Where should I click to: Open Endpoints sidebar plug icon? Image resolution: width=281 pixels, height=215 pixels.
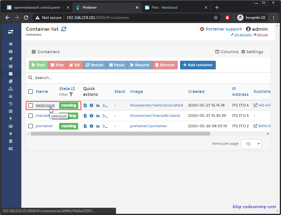coord(11,134)
